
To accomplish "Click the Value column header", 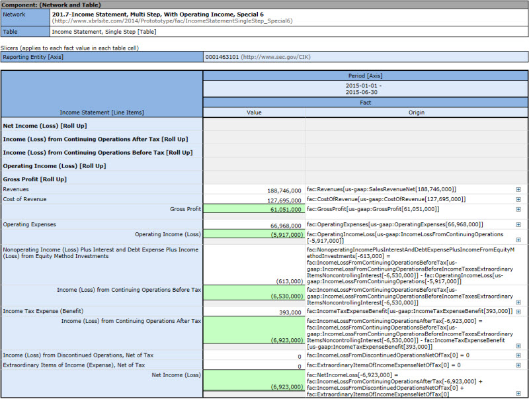I will pyautogui.click(x=254, y=112).
